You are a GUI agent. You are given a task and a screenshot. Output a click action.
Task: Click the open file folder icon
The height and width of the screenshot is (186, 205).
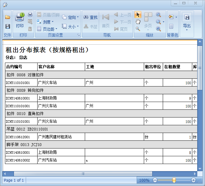pos(8,17)
